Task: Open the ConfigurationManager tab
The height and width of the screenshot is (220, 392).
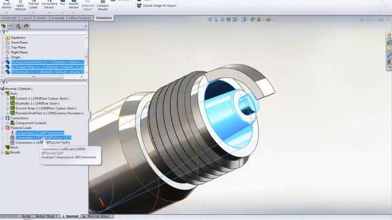Action: point(19,26)
